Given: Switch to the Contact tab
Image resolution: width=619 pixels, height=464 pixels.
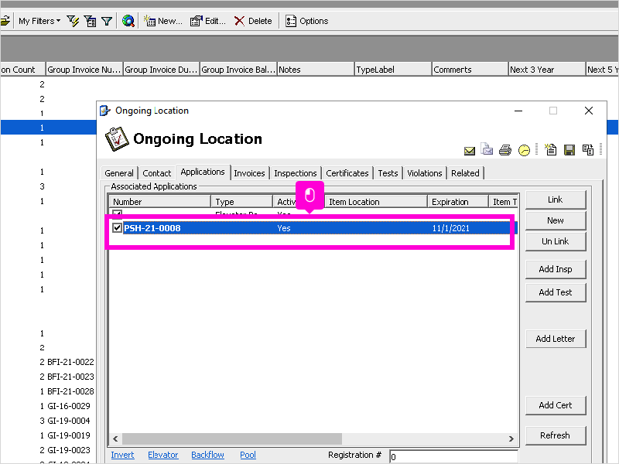Looking at the screenshot, I should [x=157, y=173].
